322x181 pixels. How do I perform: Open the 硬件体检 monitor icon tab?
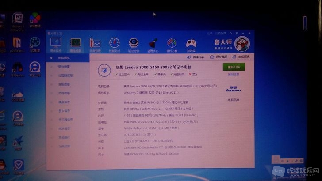tap(56, 43)
